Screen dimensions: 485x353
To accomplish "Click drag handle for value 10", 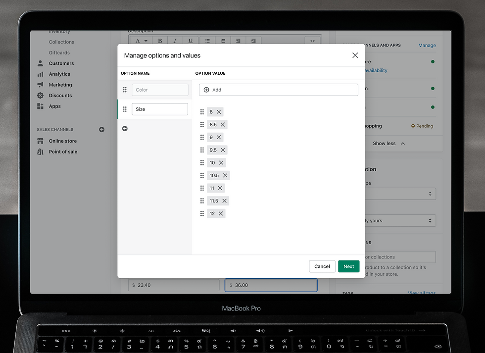I will 202,162.
